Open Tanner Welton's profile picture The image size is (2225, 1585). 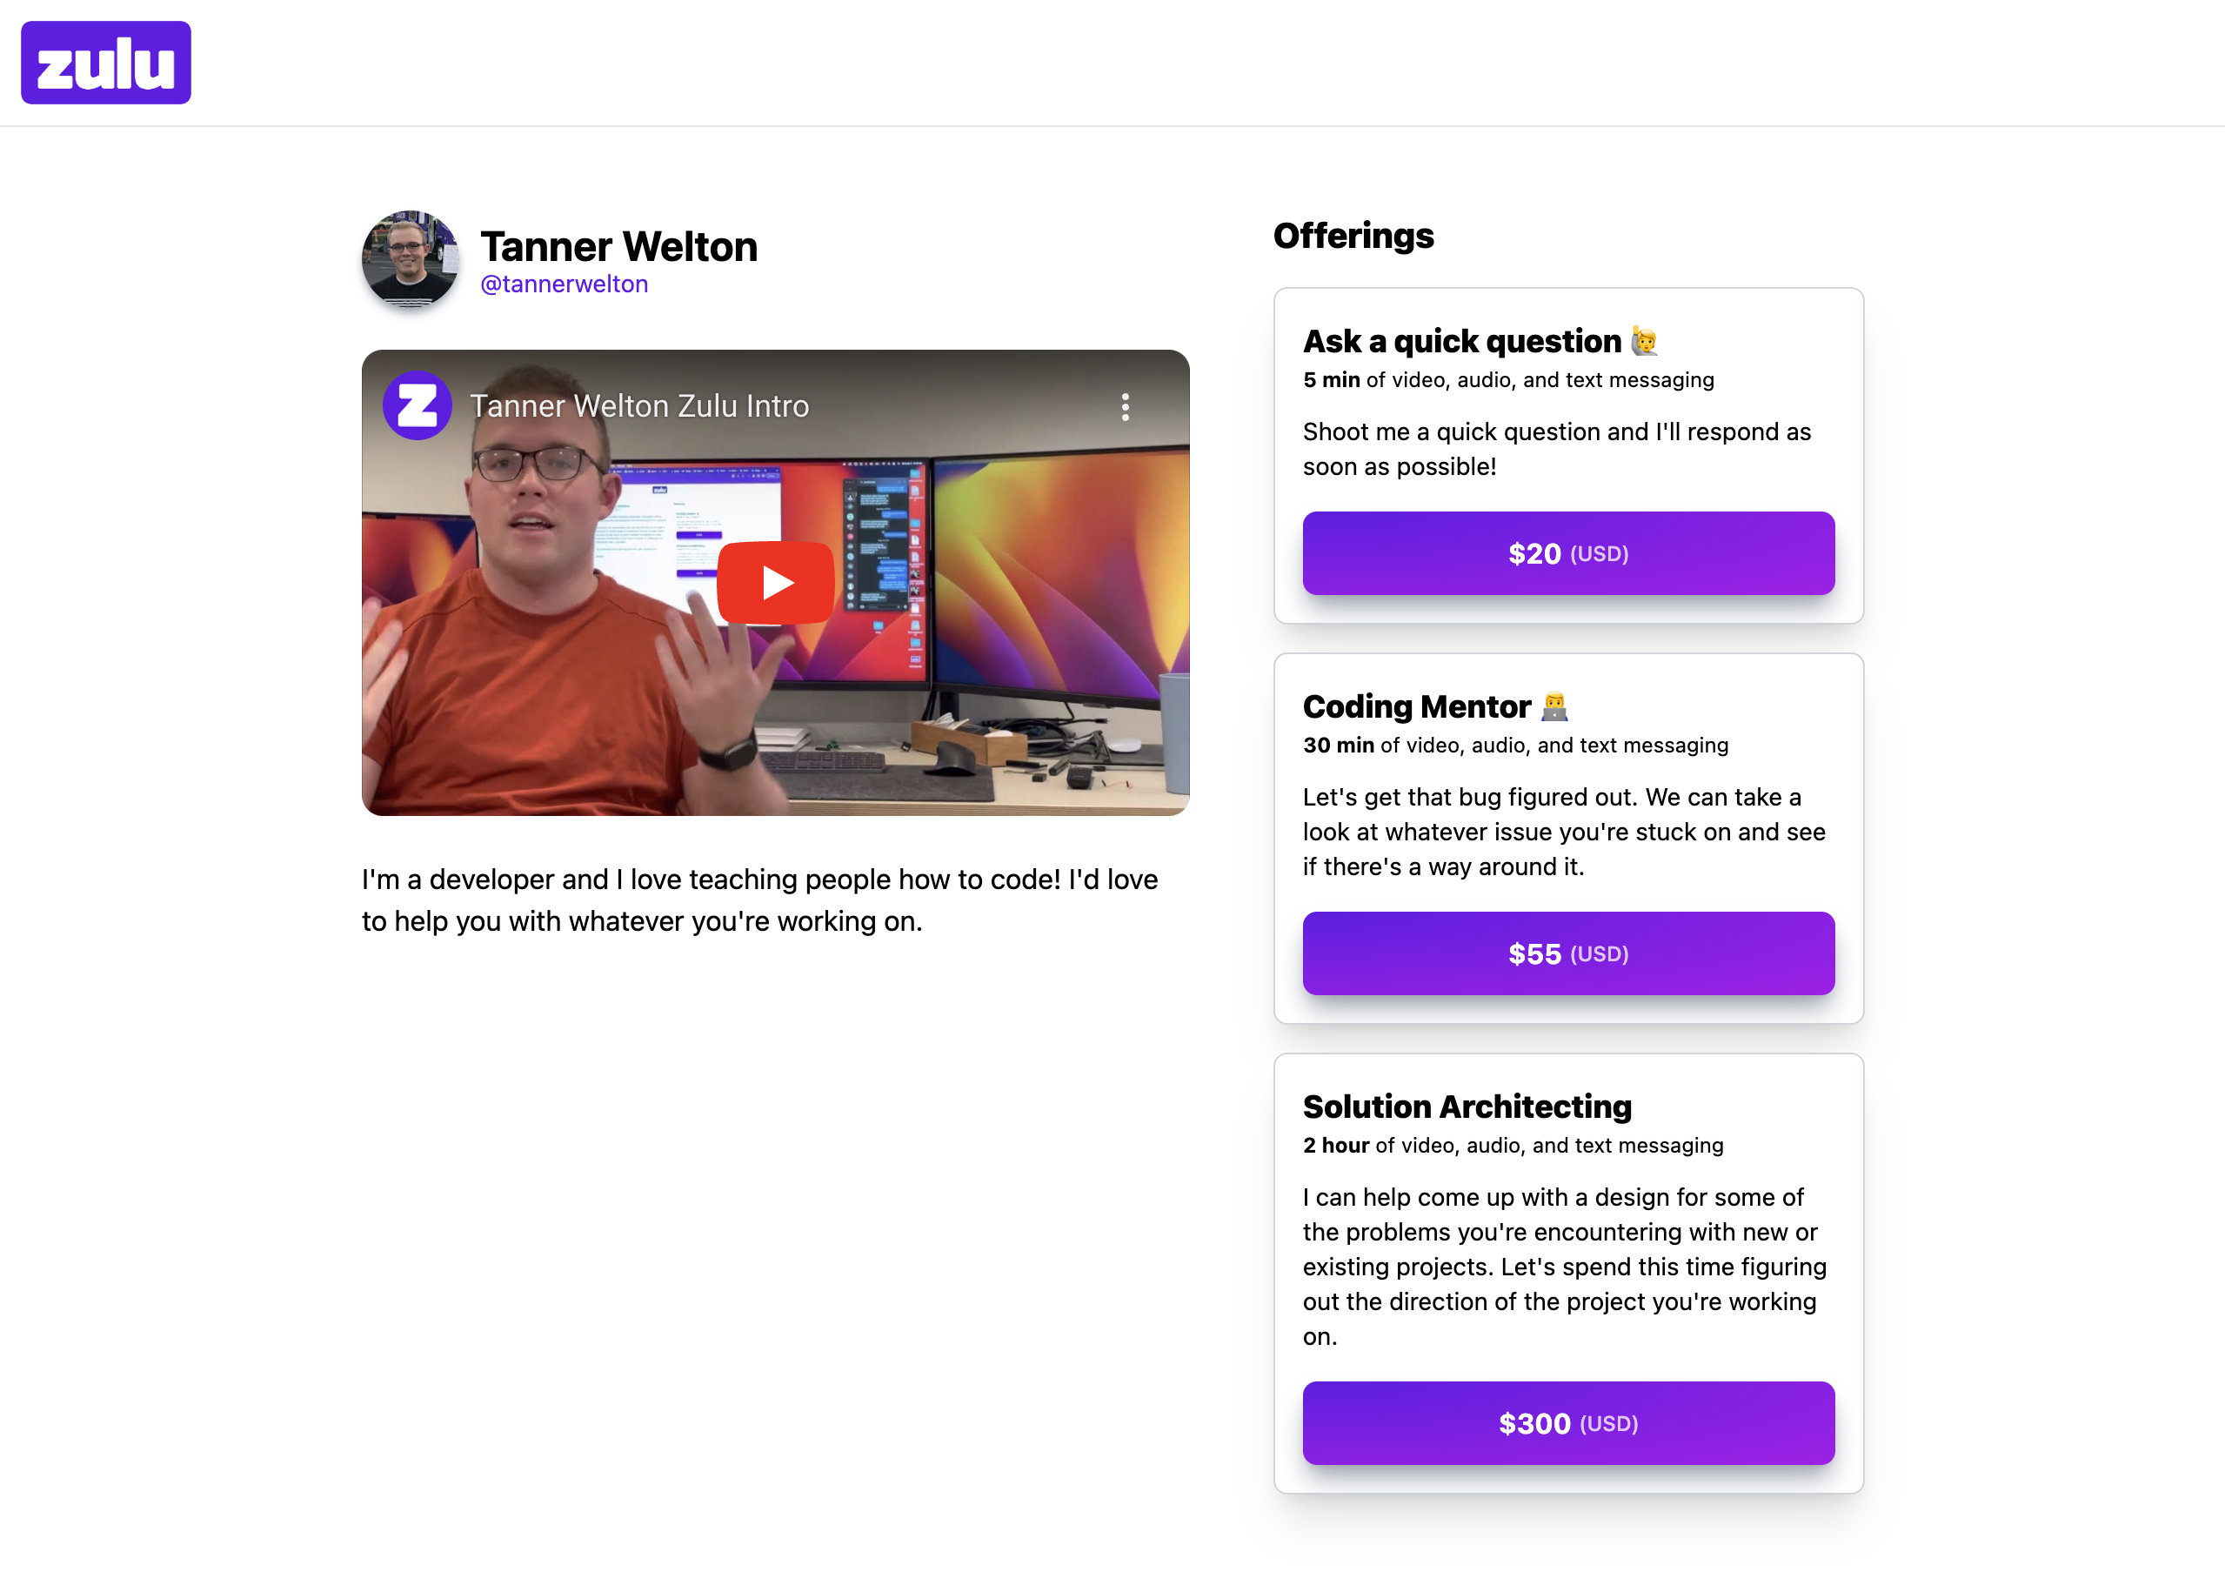pos(410,259)
